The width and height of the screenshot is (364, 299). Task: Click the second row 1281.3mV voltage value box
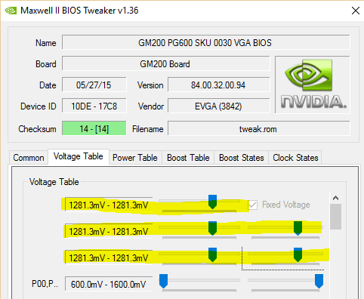tap(109, 231)
